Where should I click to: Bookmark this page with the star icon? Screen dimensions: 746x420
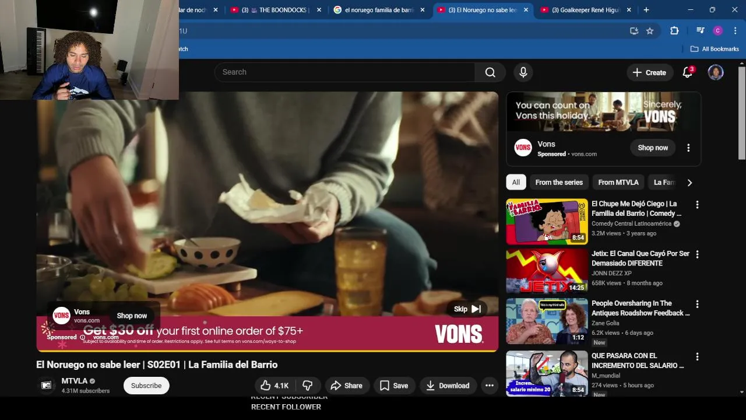pos(650,31)
